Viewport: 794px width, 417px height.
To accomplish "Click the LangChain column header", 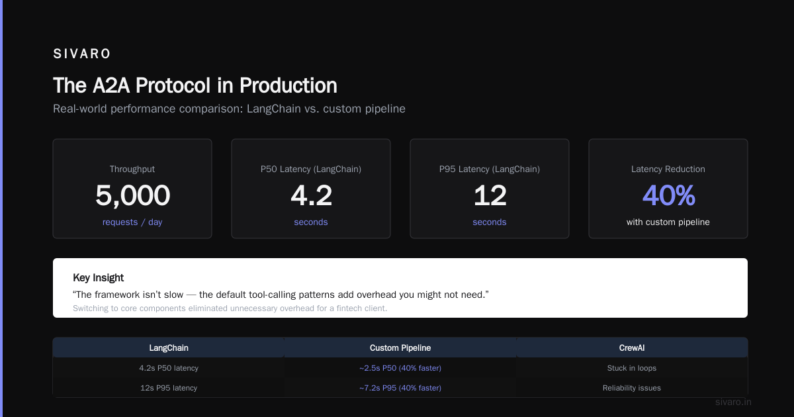I will 169,347.
